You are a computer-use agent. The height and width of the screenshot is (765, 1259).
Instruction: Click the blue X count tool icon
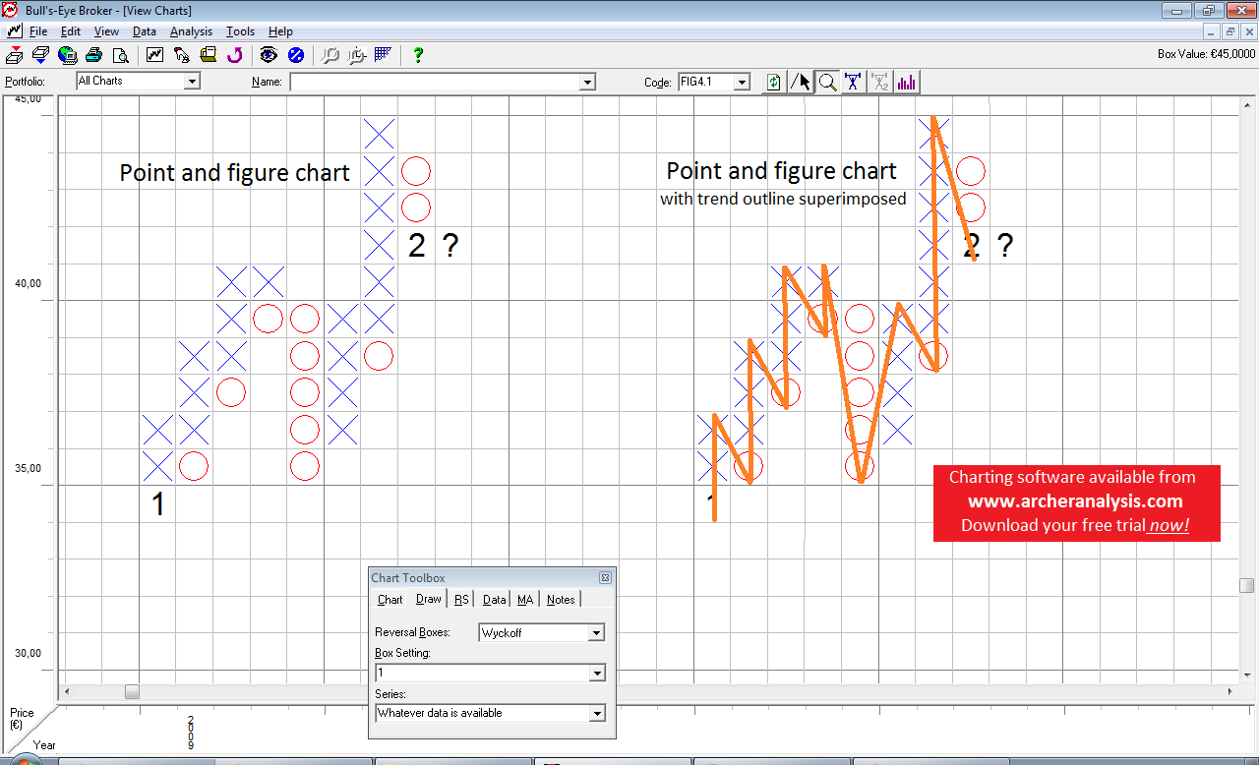(854, 83)
